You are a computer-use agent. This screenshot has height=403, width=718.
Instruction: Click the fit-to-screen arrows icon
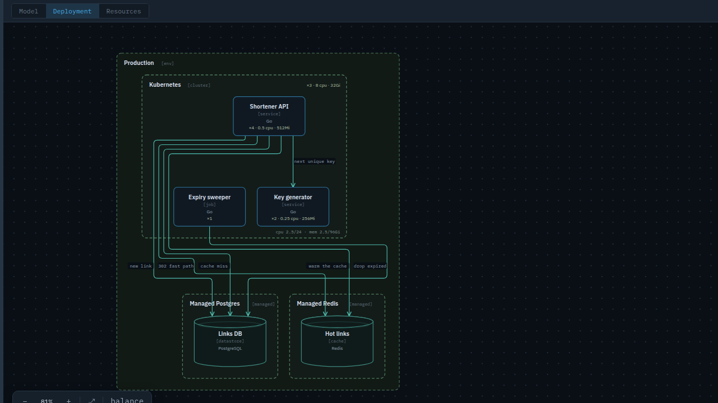click(x=92, y=401)
